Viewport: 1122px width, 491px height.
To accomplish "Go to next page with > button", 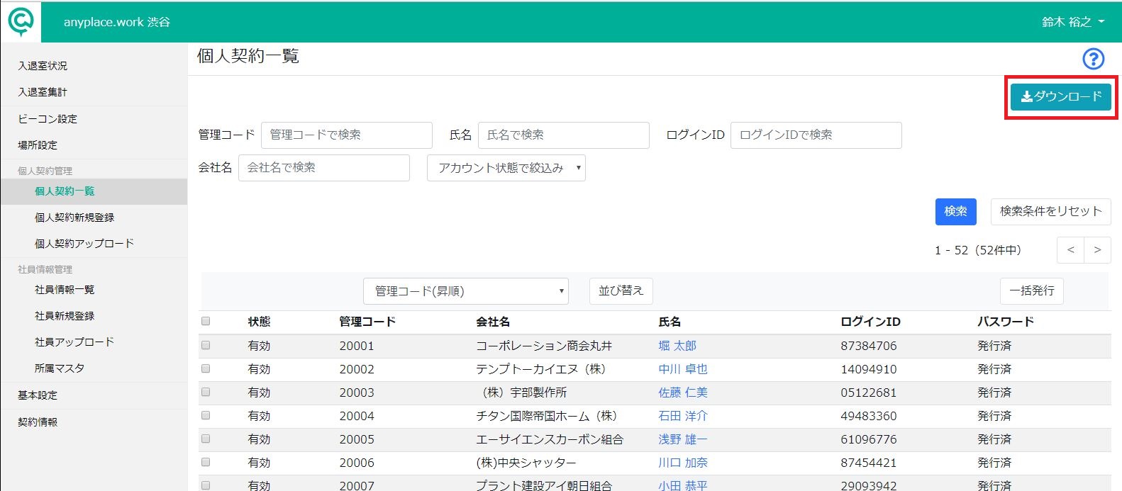I will 1097,250.
